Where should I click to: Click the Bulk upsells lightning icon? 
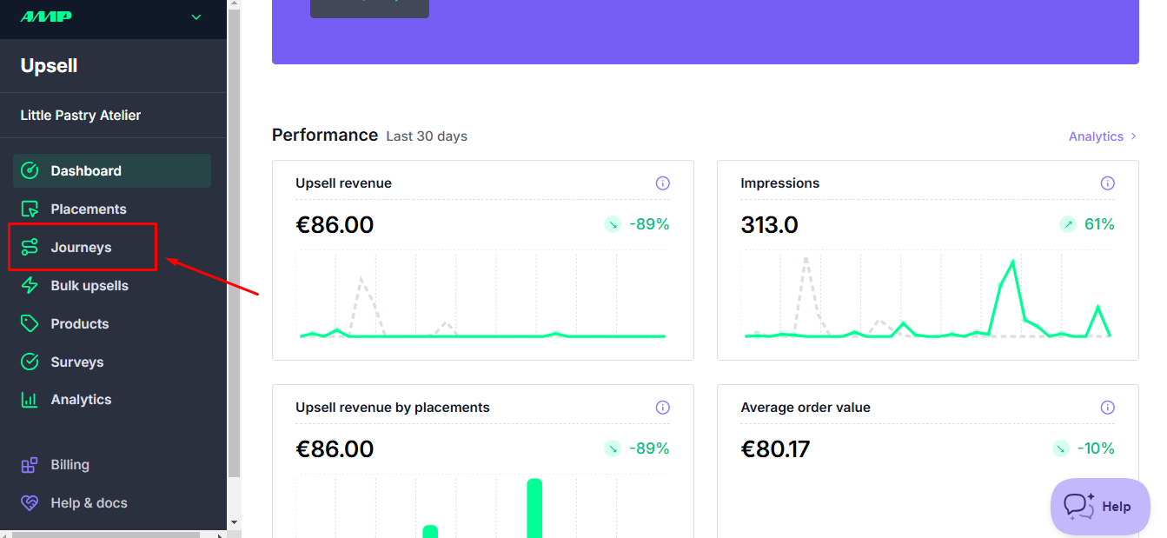pos(30,285)
